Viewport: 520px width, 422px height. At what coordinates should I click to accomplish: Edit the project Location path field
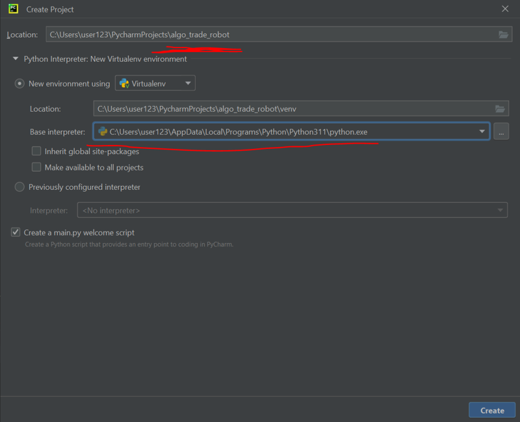click(279, 34)
